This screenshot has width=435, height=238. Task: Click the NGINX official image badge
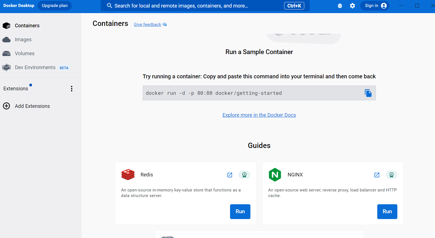tap(391, 175)
